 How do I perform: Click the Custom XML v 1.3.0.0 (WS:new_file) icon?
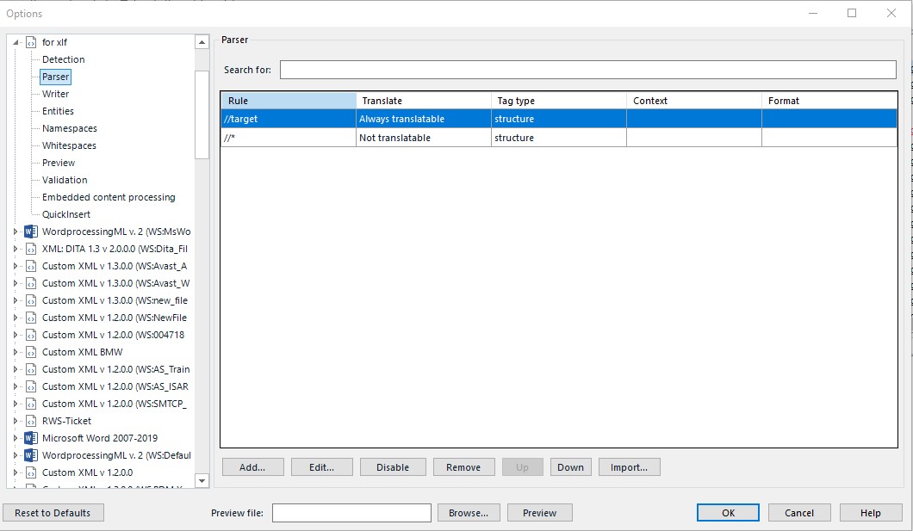(31, 299)
